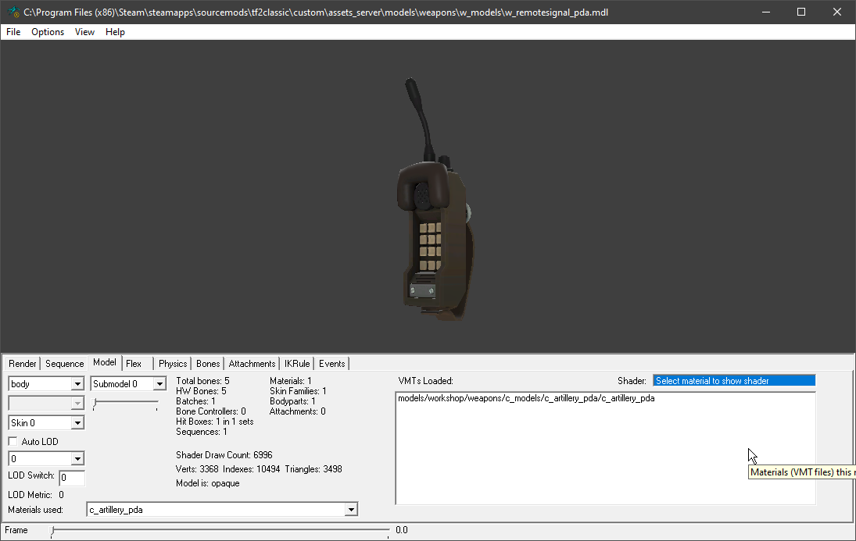This screenshot has height=541, width=856.
Task: Click the 'HW Bones: 5' text
Action: 201,391
